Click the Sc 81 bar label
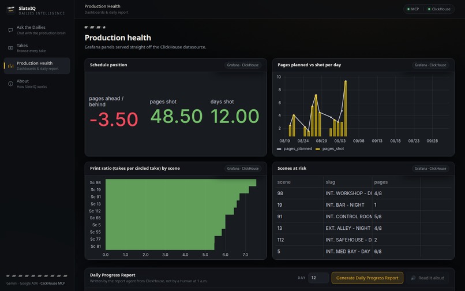465x291 pixels. pos(96,246)
